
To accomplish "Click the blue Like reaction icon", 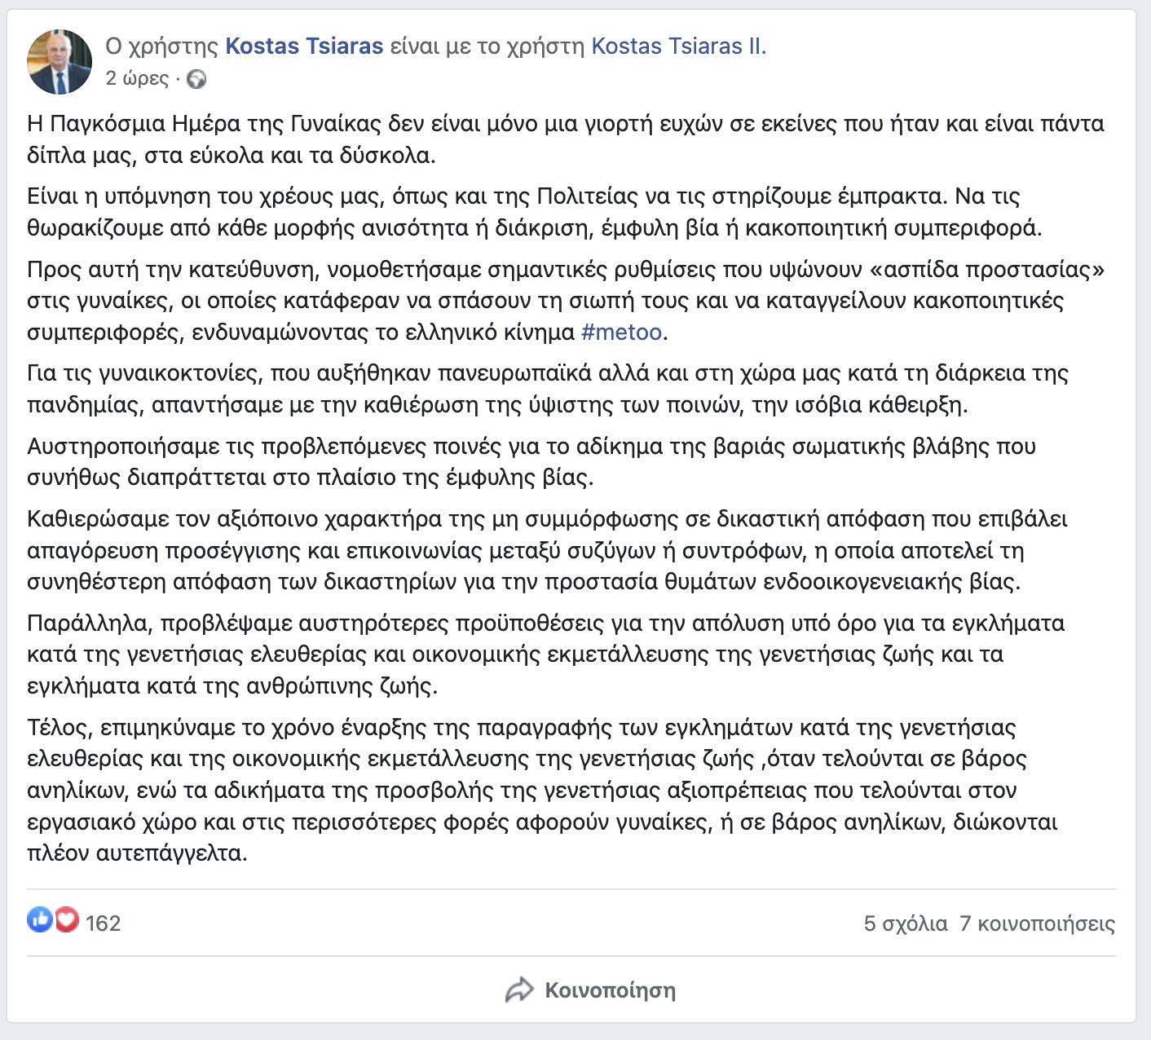I will click(39, 920).
